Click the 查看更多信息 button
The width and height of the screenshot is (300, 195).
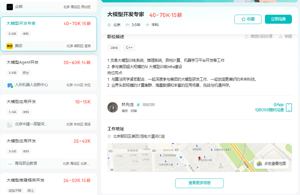tap(199, 183)
